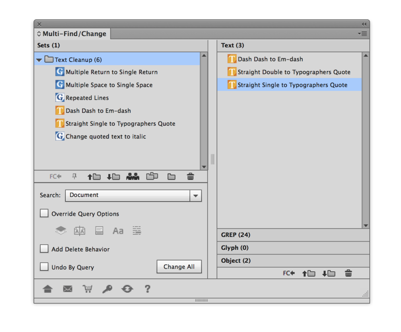
Task: Open help with the question mark icon
Action: pos(147,289)
